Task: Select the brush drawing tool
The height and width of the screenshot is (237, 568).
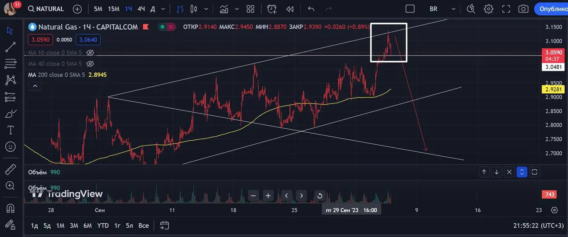Action: pos(10,114)
